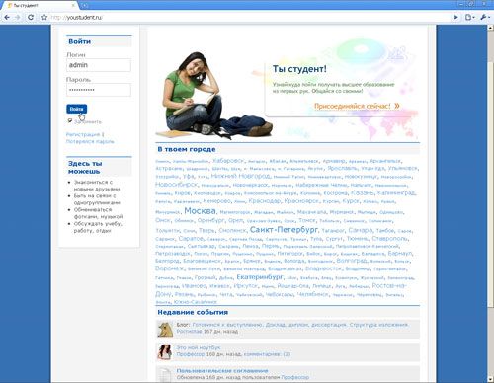
Task: Reload the page with the refresh icon
Action: [x=31, y=17]
